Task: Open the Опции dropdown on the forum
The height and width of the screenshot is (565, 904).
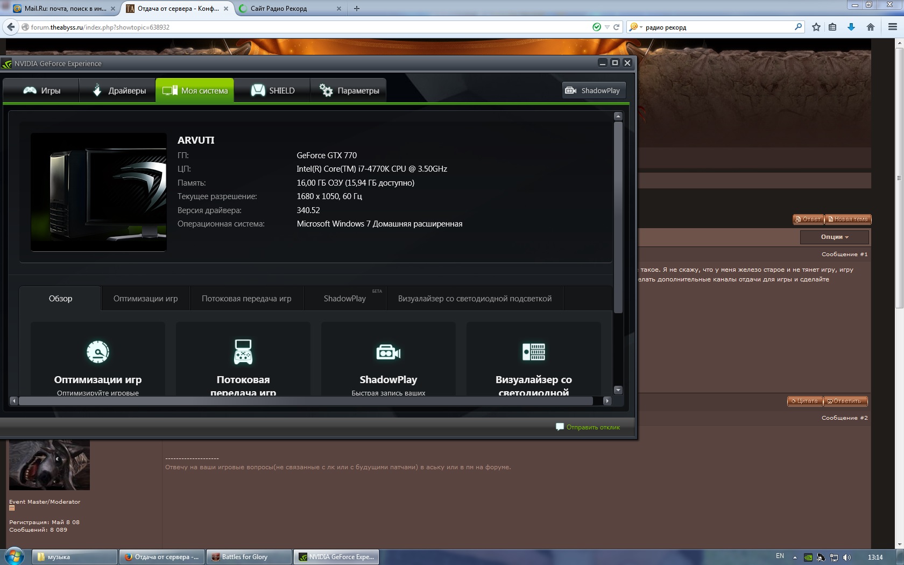Action: point(835,237)
